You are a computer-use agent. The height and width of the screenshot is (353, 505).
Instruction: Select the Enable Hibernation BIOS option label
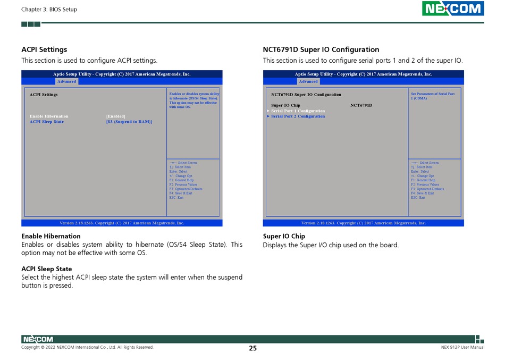(49, 116)
